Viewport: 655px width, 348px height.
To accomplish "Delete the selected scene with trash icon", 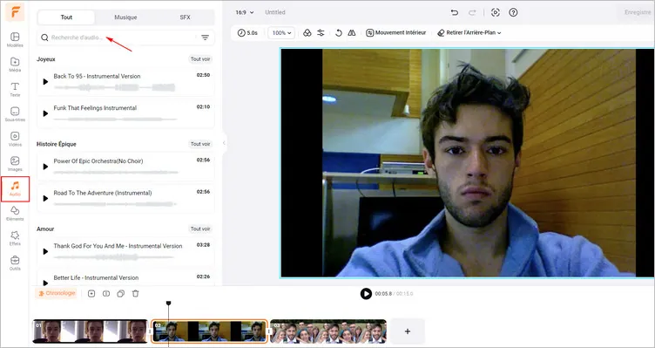I will pyautogui.click(x=135, y=294).
